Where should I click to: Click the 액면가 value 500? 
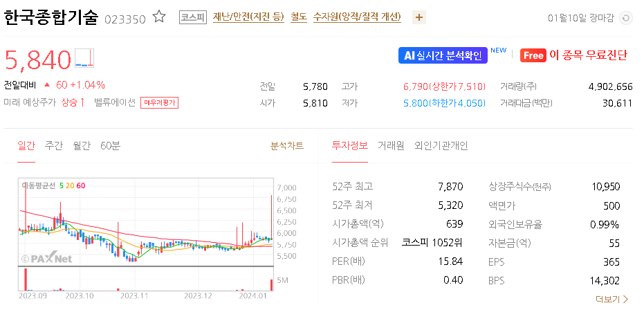(x=611, y=205)
